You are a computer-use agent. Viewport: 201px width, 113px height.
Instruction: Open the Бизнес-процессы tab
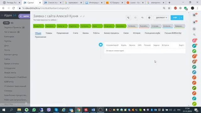point(111,33)
